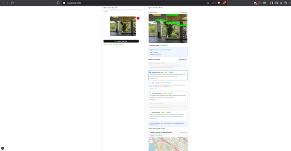Check the Yellow ceiling panels checkbox

coord(150,93)
